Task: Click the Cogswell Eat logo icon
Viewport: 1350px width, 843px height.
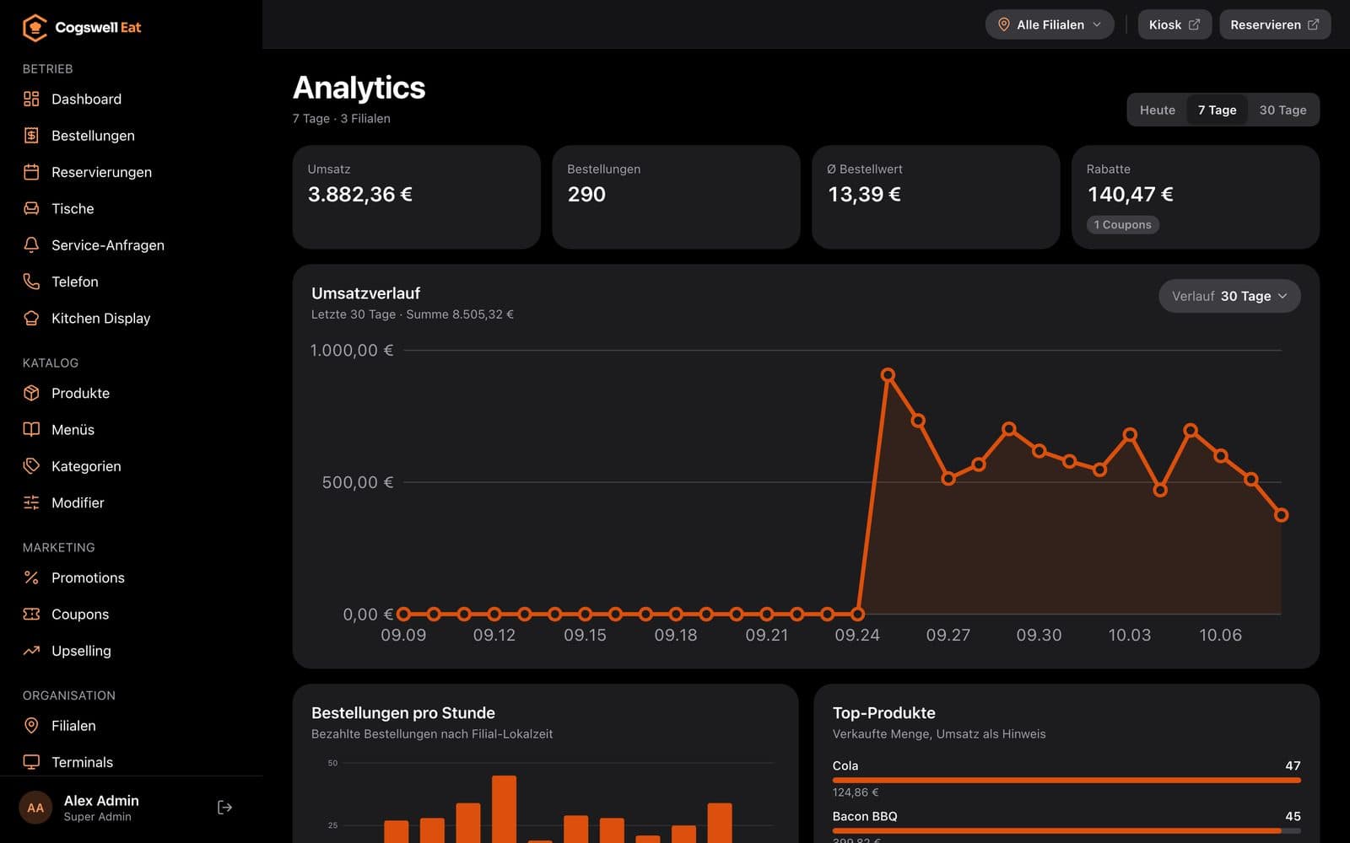Action: point(35,28)
